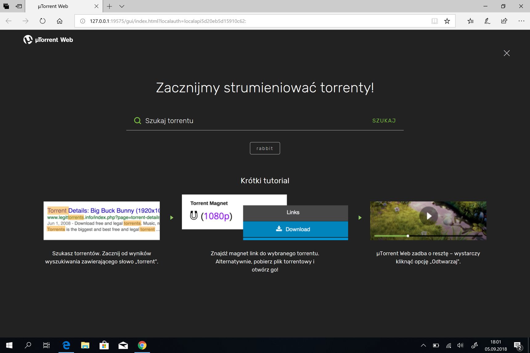
Task: Open the browser home page
Action: 60,21
